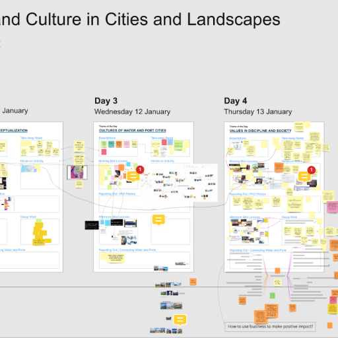
Task: Select the mind map image overlapping Day 3
Action: (x=179, y=183)
